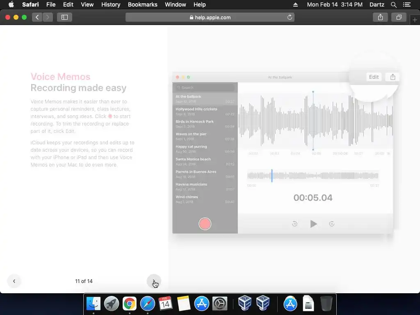Viewport: 420px width, 315px height.
Task: Click the skip back 15 seconds icon
Action: [294, 224]
